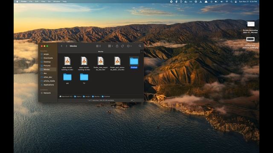Select finder_quit_removes_desk file icon
The height and width of the screenshot is (153, 273).
pyautogui.click(x=117, y=61)
